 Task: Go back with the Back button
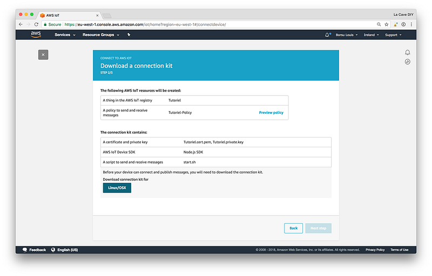point(293,228)
